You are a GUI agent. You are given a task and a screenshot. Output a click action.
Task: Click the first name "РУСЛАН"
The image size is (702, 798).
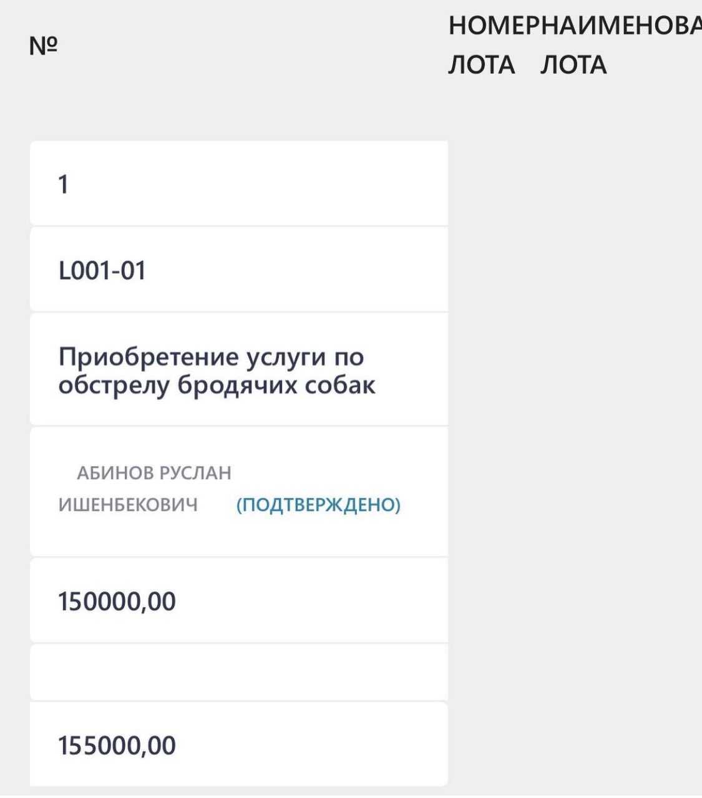[195, 473]
